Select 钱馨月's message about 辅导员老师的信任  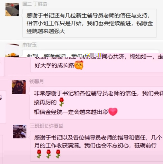click(x=96, y=103)
